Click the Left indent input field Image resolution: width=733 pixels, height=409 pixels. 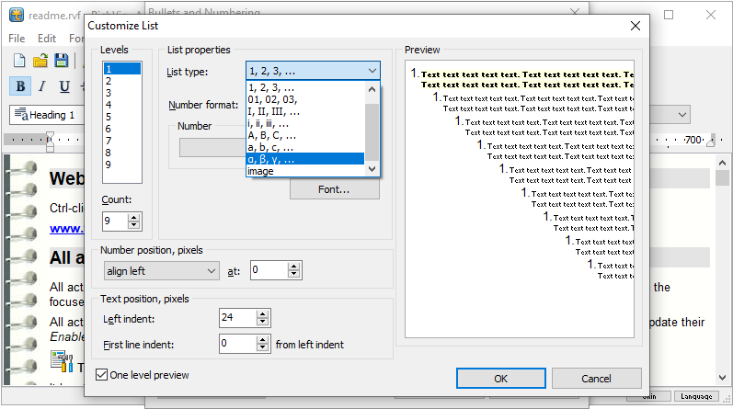[237, 318]
